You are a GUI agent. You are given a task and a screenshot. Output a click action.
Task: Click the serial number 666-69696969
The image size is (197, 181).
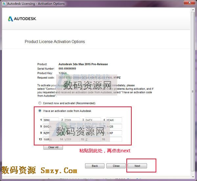[x=67, y=69]
